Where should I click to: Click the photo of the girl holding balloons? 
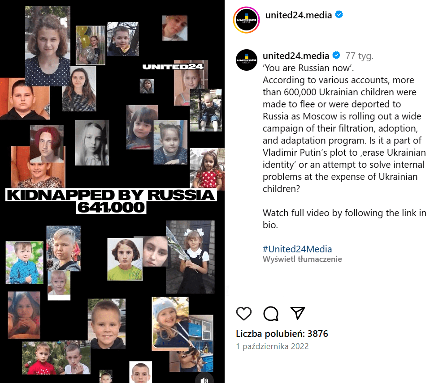[91, 45]
